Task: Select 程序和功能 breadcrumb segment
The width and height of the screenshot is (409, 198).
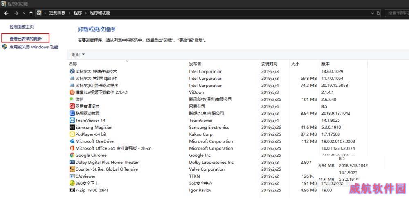Action: pyautogui.click(x=100, y=13)
